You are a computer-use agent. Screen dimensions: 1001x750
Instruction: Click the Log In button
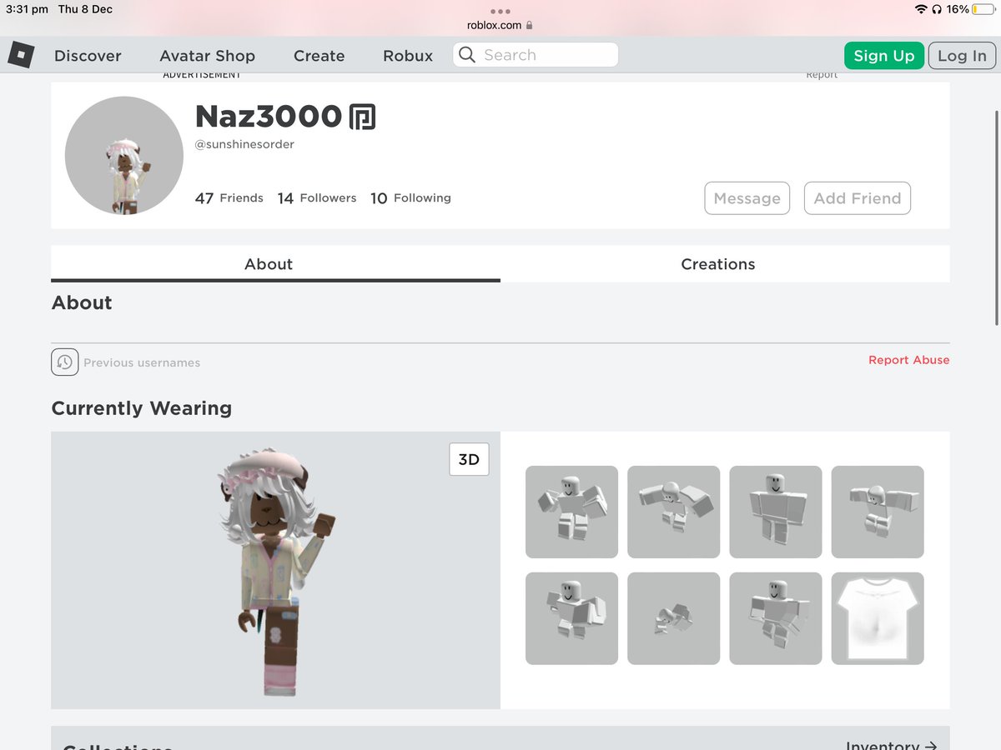(962, 56)
